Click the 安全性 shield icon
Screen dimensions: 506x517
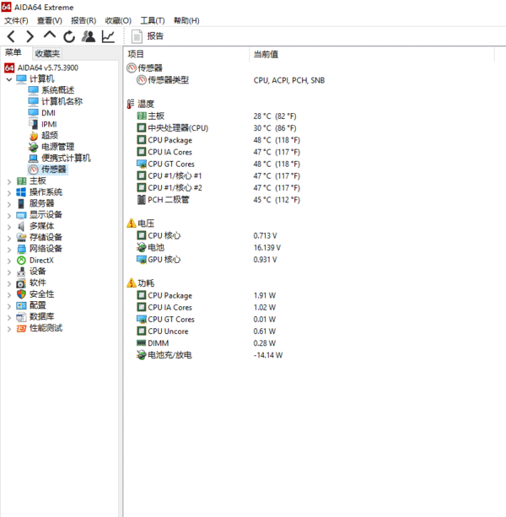click(21, 294)
